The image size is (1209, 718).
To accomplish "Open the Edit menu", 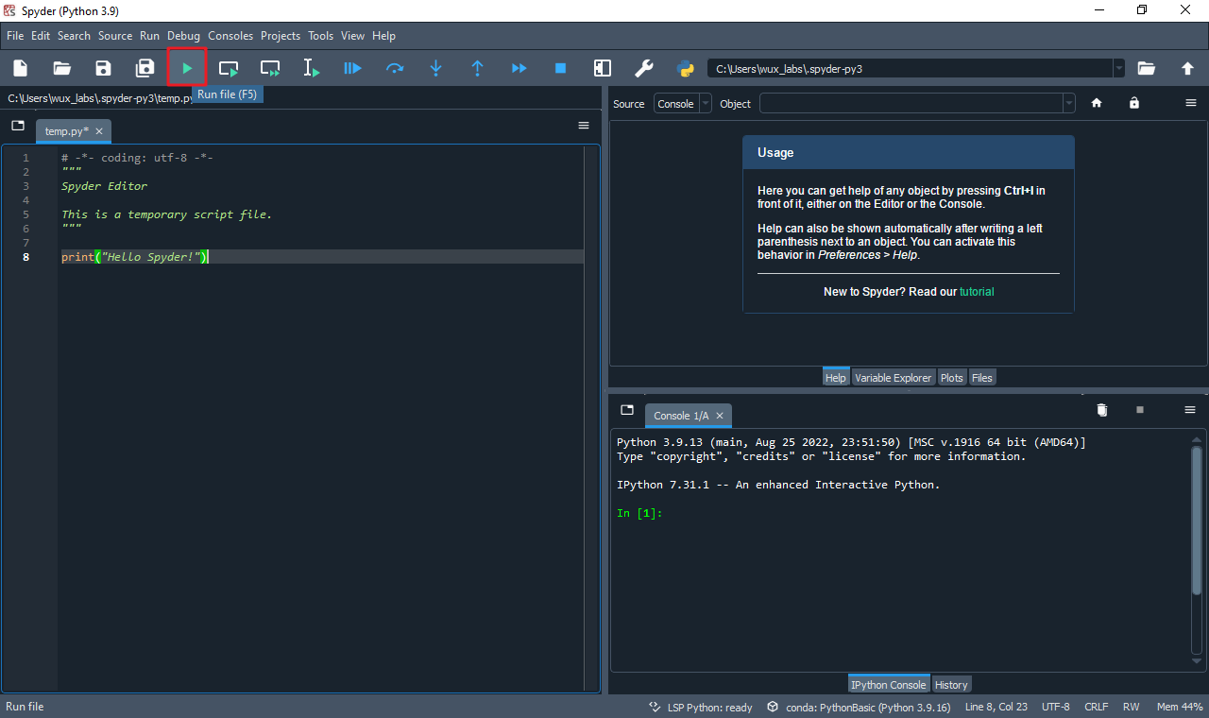I will click(x=41, y=36).
